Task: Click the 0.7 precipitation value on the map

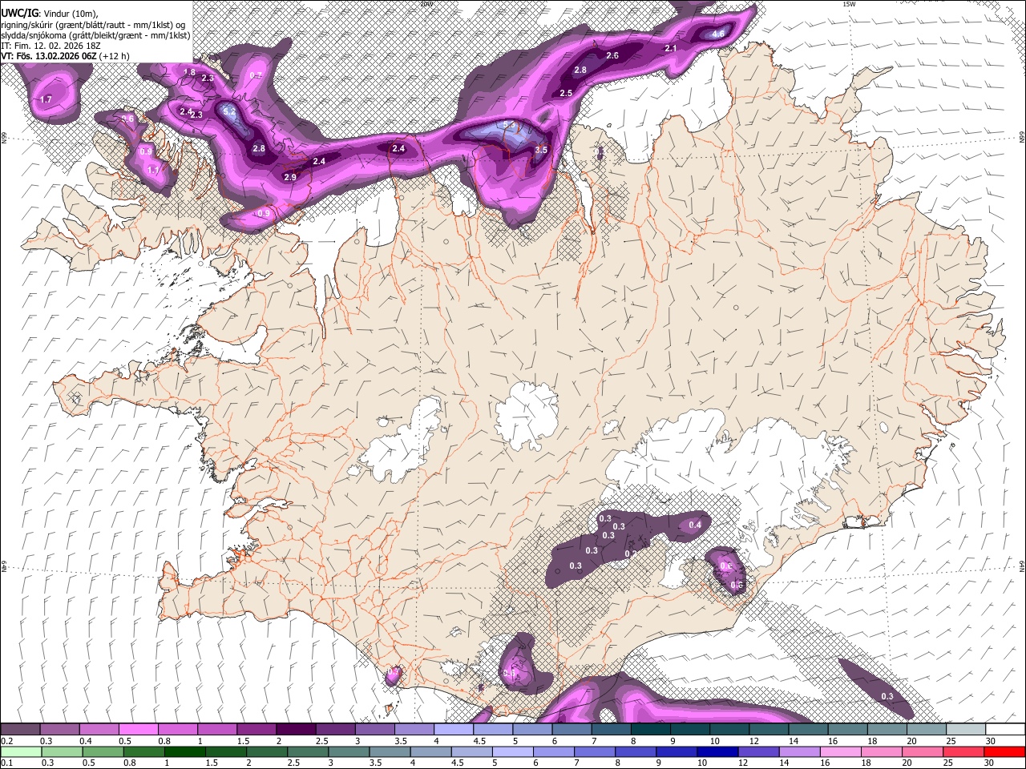Action: click(256, 75)
